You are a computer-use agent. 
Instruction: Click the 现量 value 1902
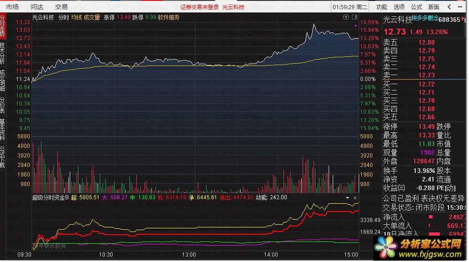click(x=428, y=153)
